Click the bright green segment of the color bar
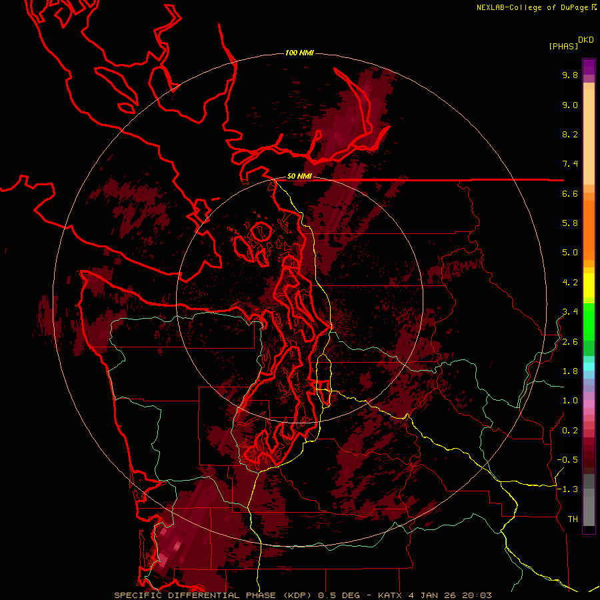 pyautogui.click(x=589, y=321)
